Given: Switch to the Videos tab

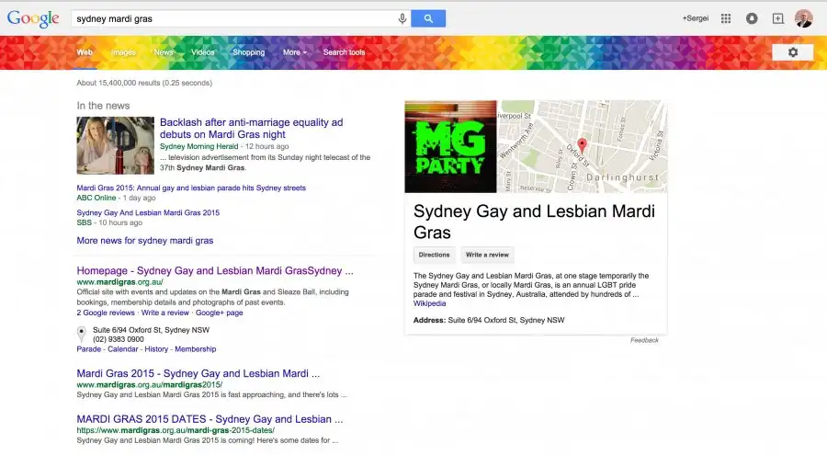Looking at the screenshot, I should (203, 52).
